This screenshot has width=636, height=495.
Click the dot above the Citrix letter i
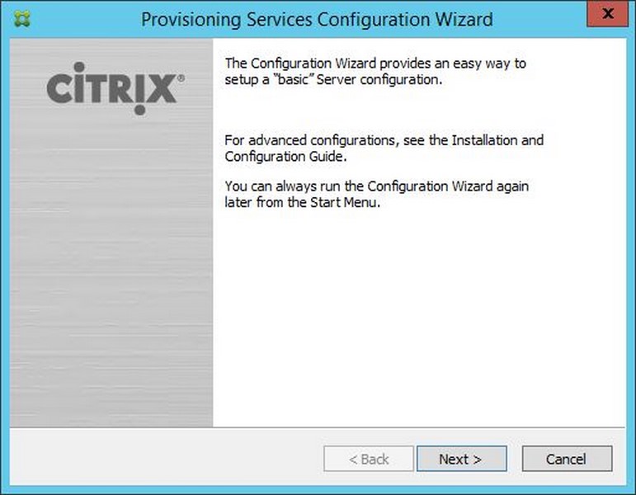(79, 67)
